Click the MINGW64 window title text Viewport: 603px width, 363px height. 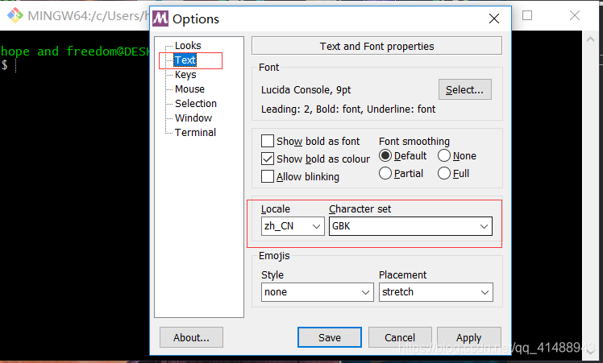coord(89,16)
